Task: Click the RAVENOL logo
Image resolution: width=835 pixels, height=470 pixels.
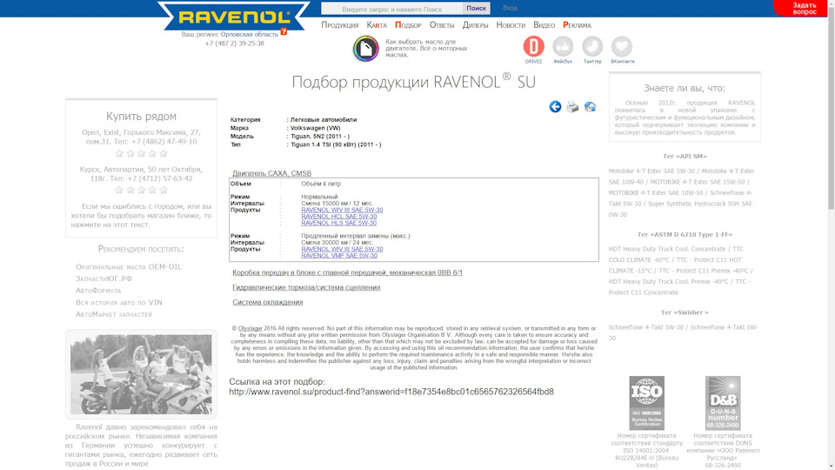Action: click(x=233, y=17)
